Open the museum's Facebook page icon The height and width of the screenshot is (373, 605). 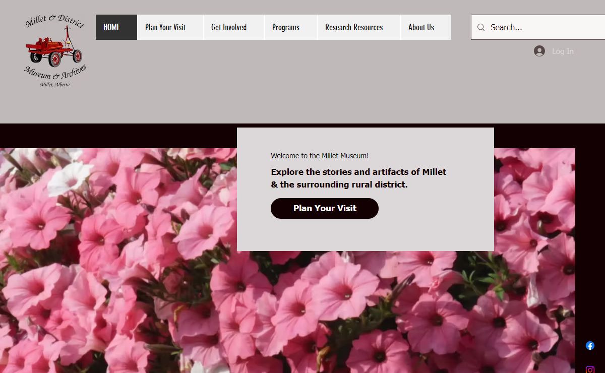(x=590, y=345)
